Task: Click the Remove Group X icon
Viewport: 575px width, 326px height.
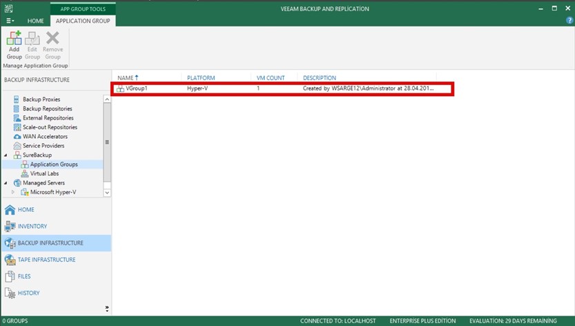Action: tap(52, 38)
